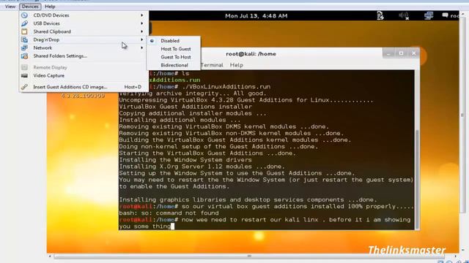
Task: Click the clock Mon Jul 13, 4:48 AM
Action: [x=256, y=16]
